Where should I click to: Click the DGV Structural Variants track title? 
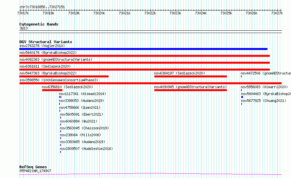point(46,42)
